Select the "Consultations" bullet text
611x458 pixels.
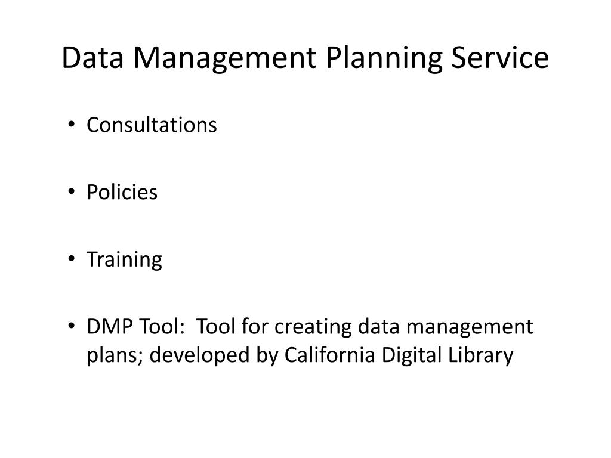click(x=152, y=125)
